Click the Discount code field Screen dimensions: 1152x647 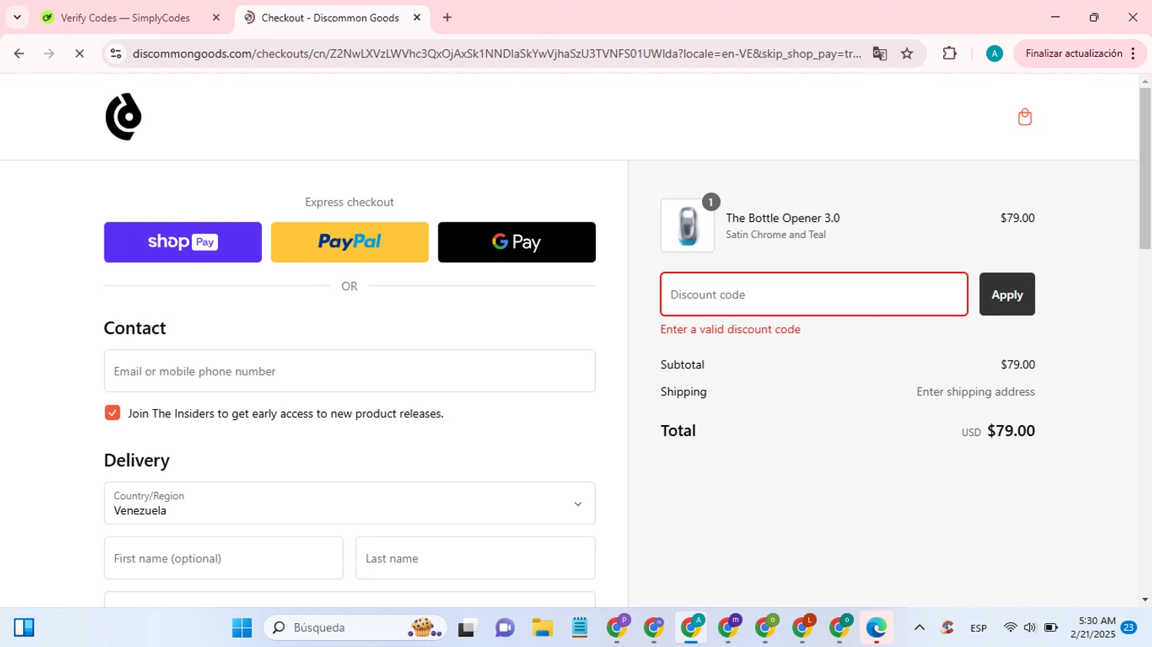coord(814,294)
